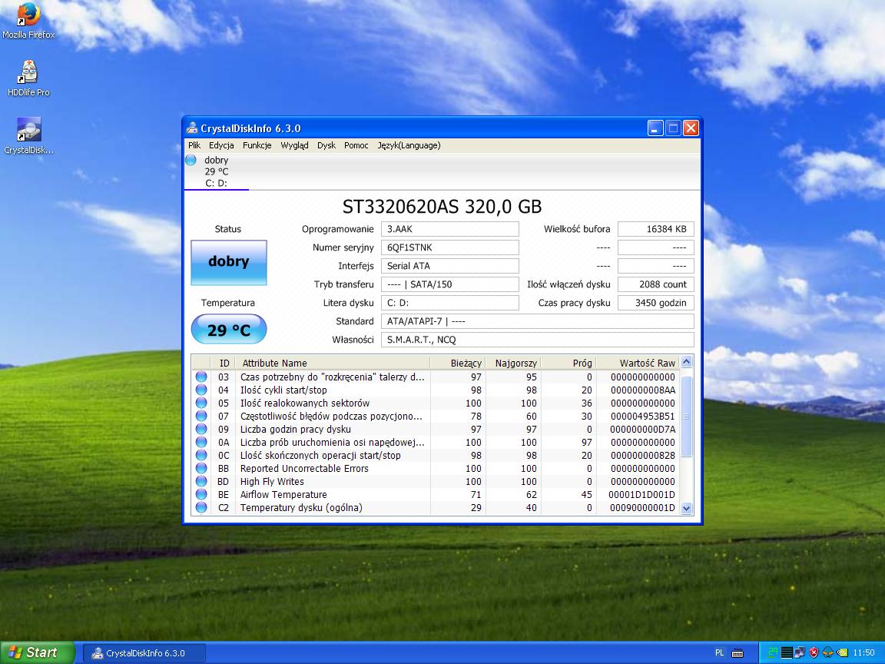Image resolution: width=885 pixels, height=664 pixels.
Task: Open Mozilla Firefox desktop shortcut
Action: pyautogui.click(x=28, y=22)
